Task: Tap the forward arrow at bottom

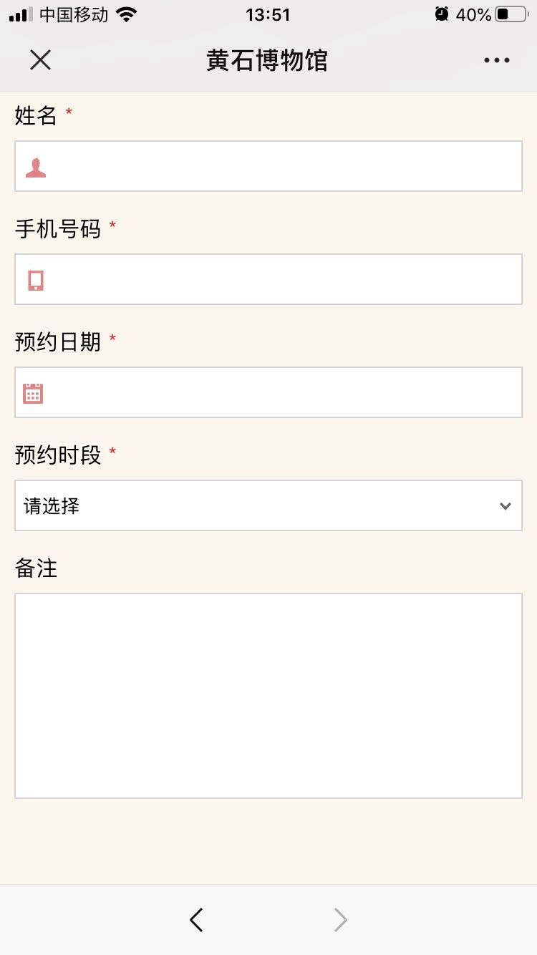Action: 341,920
